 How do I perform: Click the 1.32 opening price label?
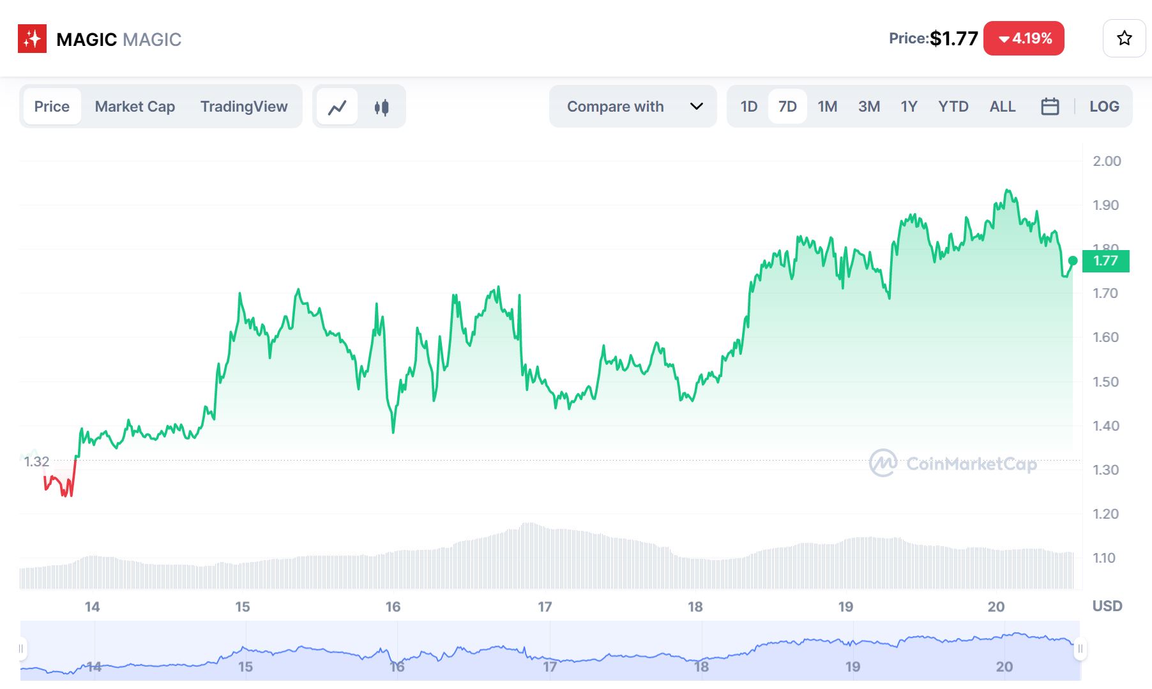(x=36, y=461)
